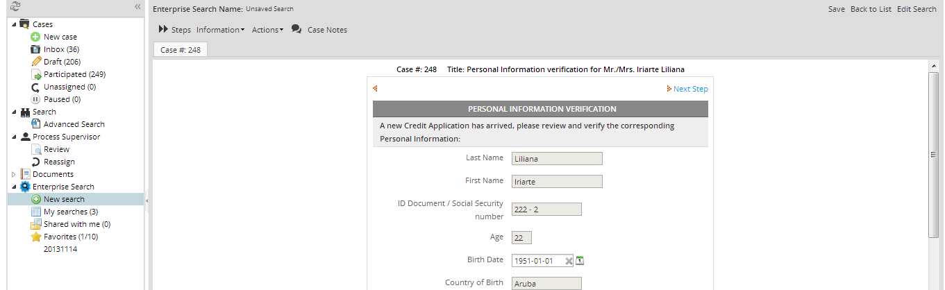Expand the Documents tree node

(x=14, y=174)
